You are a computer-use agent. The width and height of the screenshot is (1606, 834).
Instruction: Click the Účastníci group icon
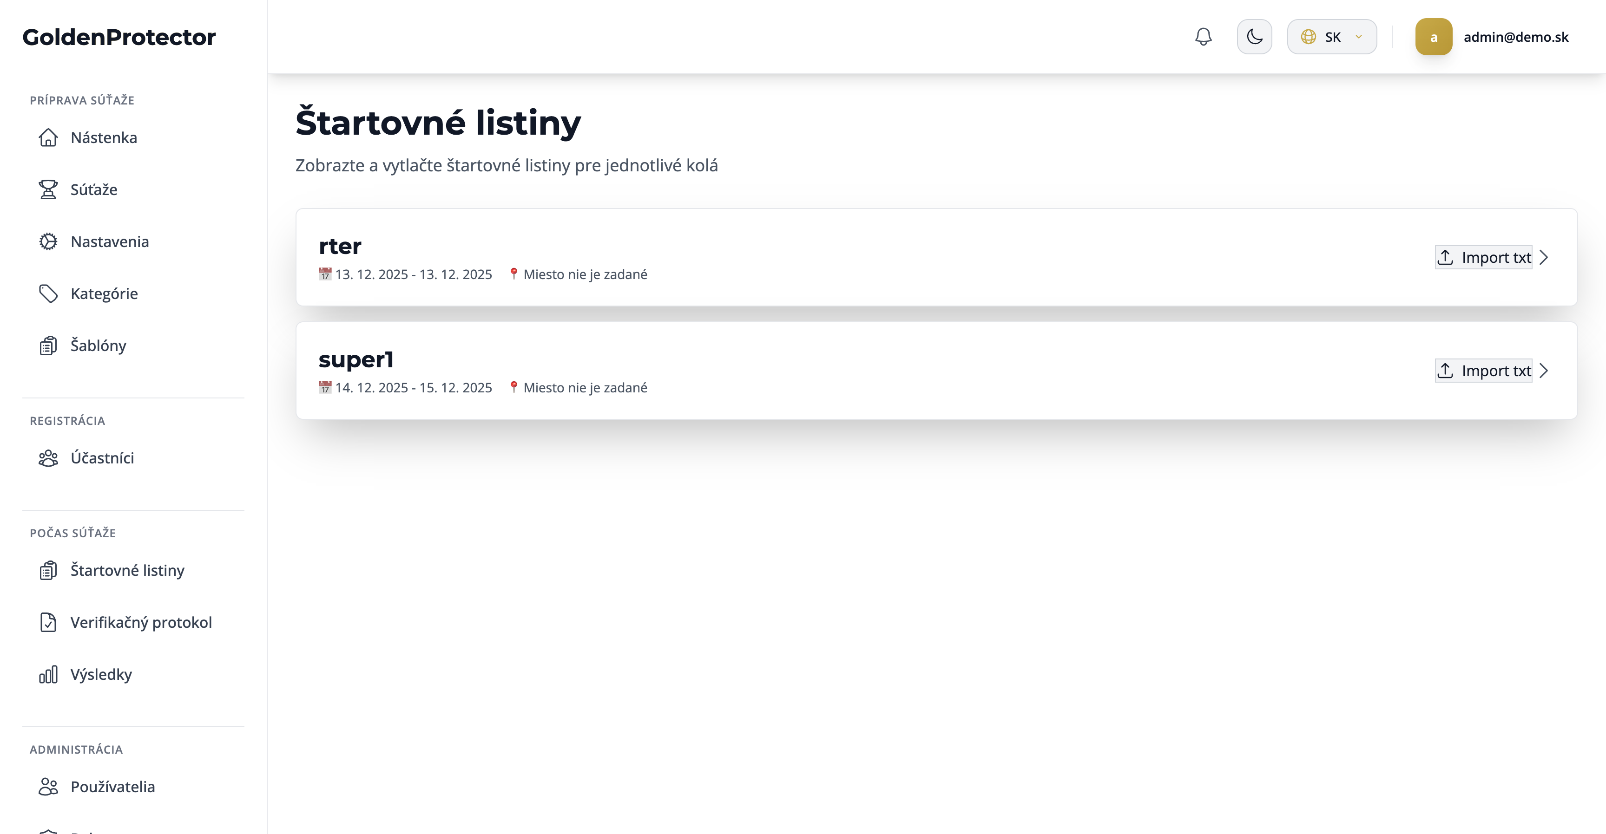[x=48, y=458]
